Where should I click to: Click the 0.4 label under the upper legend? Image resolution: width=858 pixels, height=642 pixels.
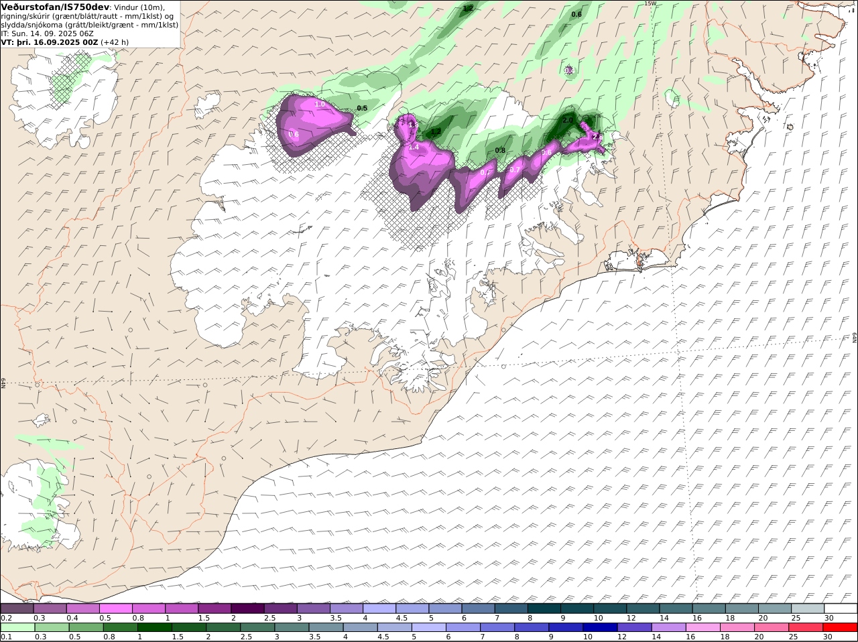click(72, 618)
